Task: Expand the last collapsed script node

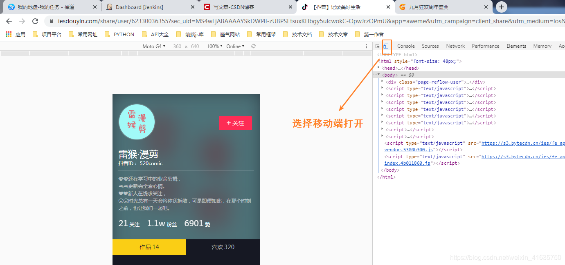Action: [383, 136]
